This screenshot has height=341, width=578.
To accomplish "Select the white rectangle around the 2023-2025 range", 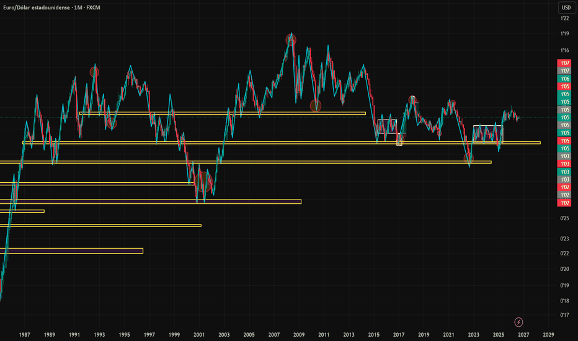I will point(487,134).
